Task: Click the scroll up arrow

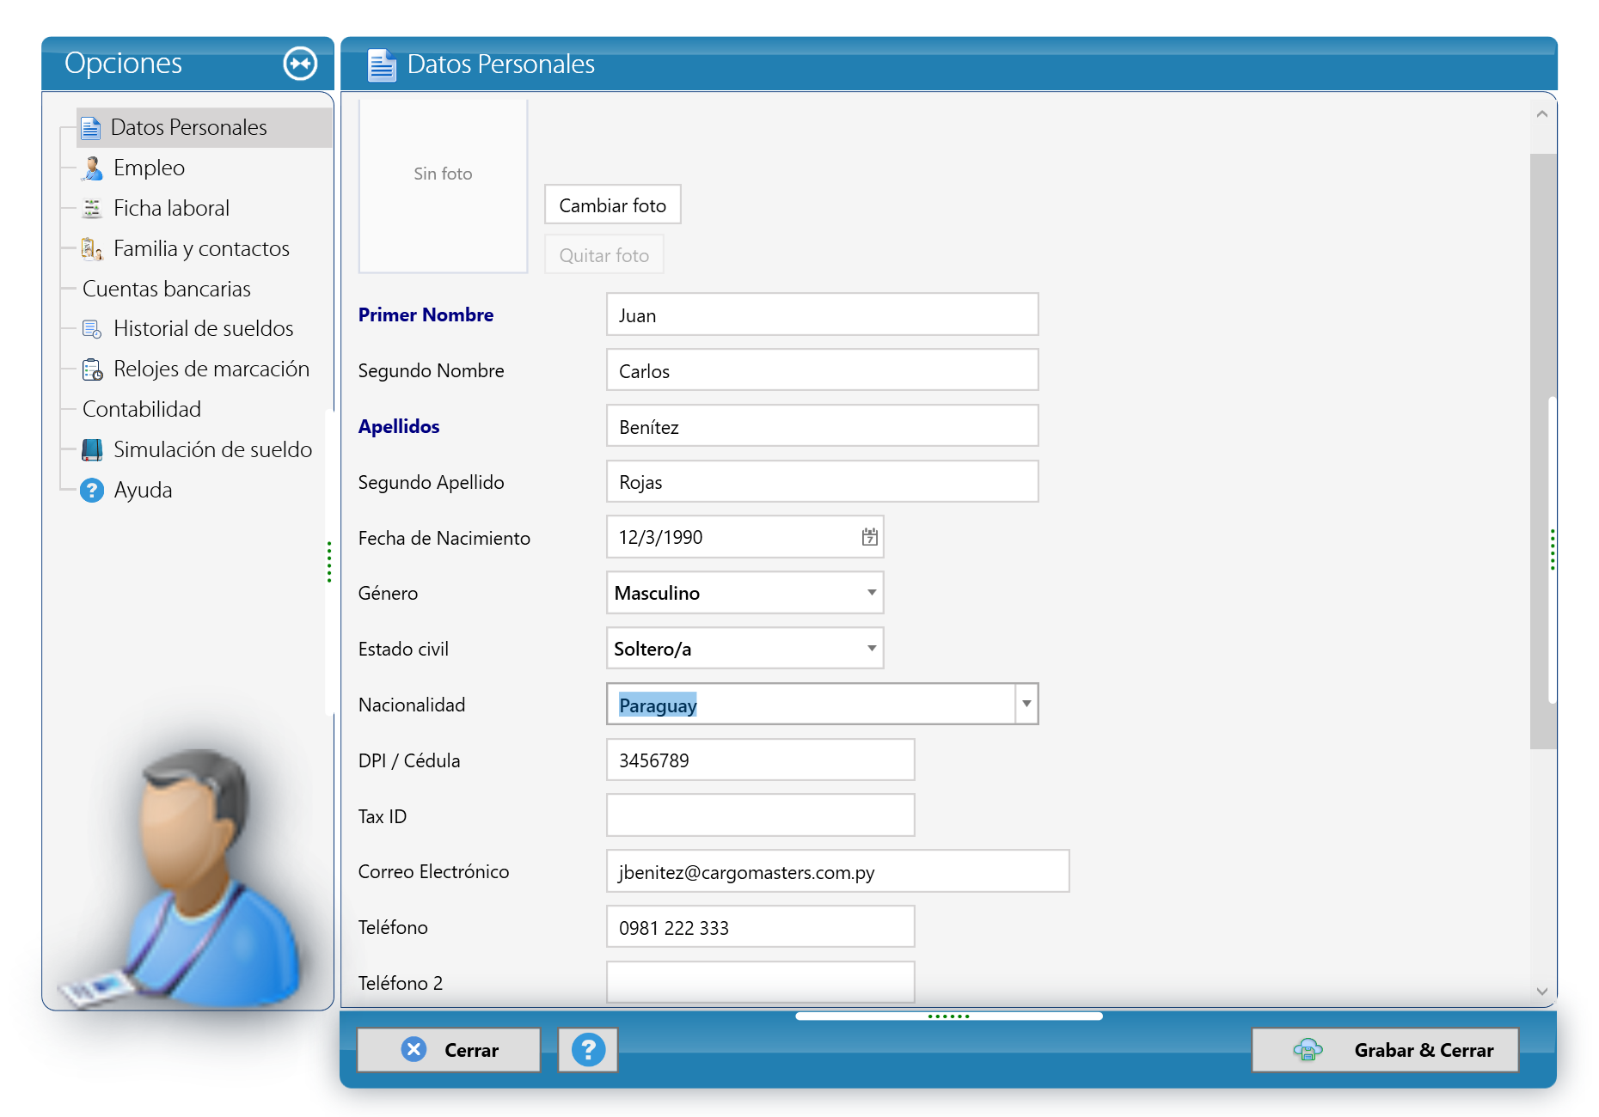Action: (x=1542, y=114)
